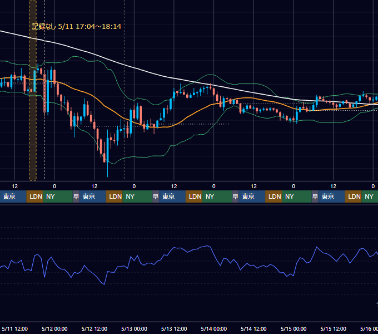Select the 東京 session block above 5/14 12:00
The width and height of the screenshot is (378, 334).
(x=252, y=197)
